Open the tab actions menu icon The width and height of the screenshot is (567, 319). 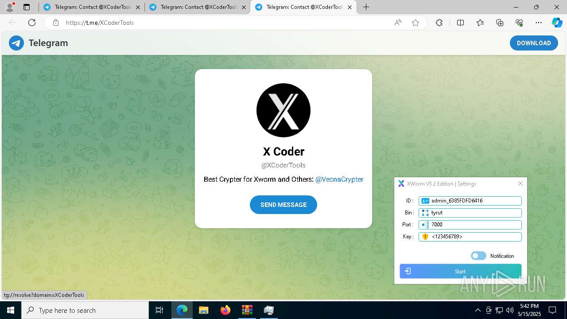pyautogui.click(x=27, y=7)
